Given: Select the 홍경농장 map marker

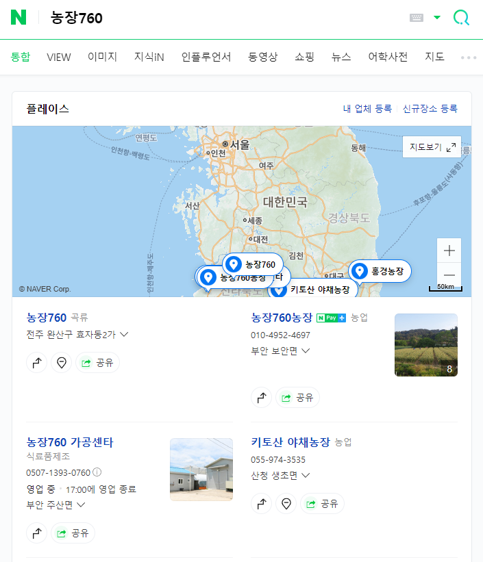Looking at the screenshot, I should coord(380,271).
